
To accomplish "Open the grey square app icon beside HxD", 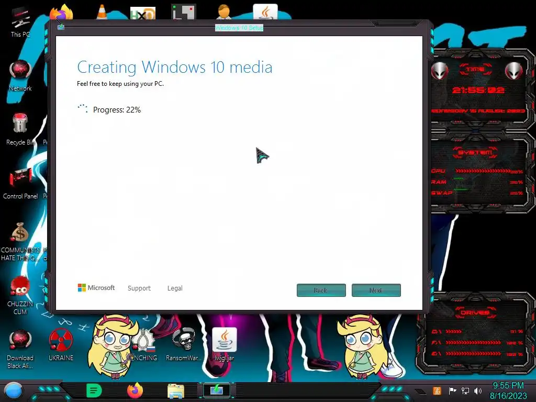I will [184, 12].
